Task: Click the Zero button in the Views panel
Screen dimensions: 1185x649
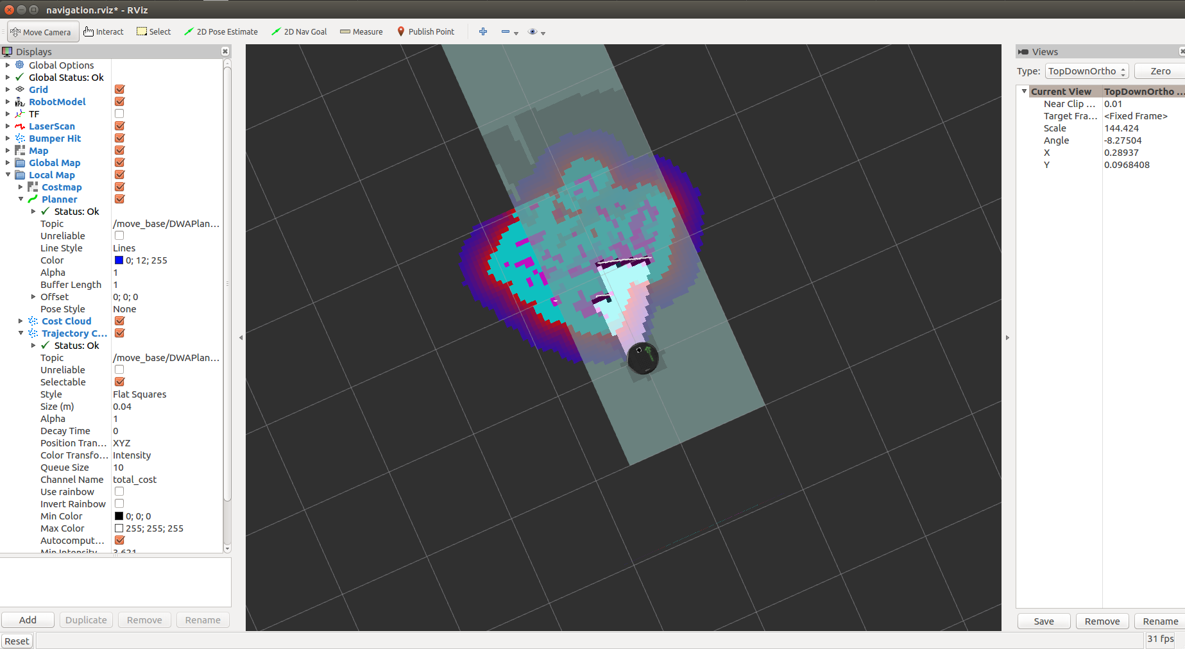Action: pyautogui.click(x=1159, y=71)
